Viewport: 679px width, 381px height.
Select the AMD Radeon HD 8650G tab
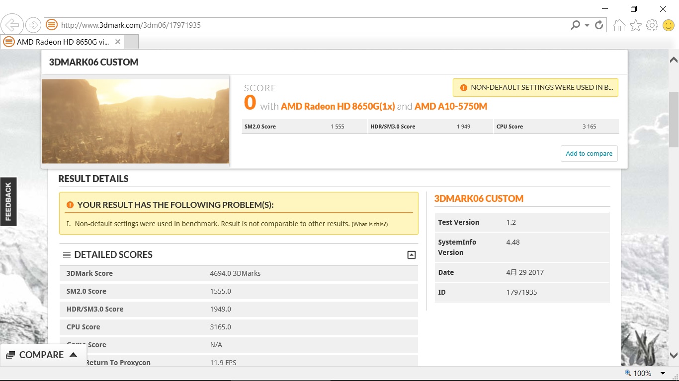tap(62, 42)
